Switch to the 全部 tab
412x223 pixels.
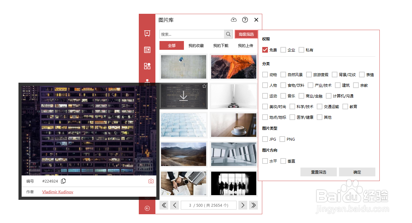[x=172, y=45]
